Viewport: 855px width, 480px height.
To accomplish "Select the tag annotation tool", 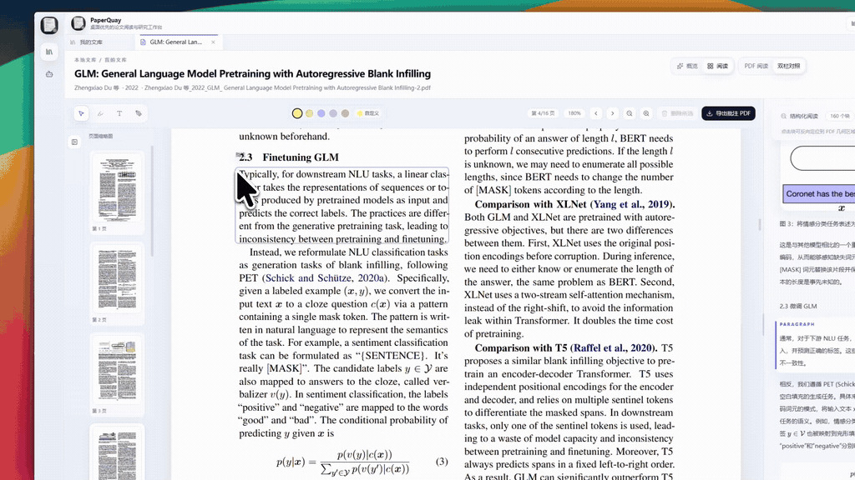I will [139, 113].
